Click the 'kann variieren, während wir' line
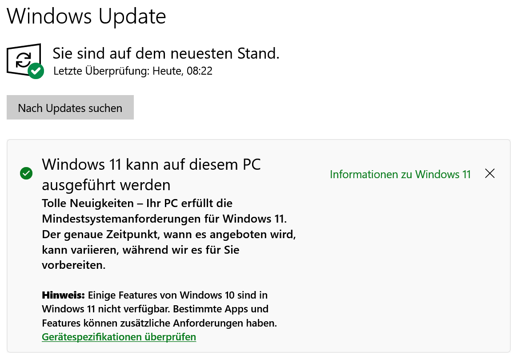The image size is (517, 359). tap(140, 250)
